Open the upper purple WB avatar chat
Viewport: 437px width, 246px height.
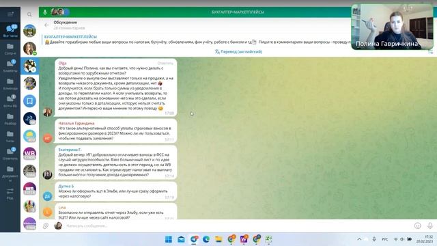[29, 154]
